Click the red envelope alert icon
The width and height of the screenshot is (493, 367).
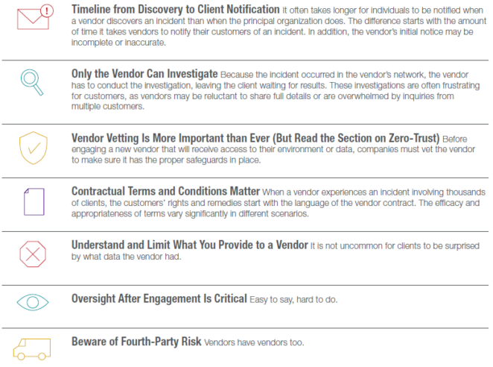click(x=35, y=16)
